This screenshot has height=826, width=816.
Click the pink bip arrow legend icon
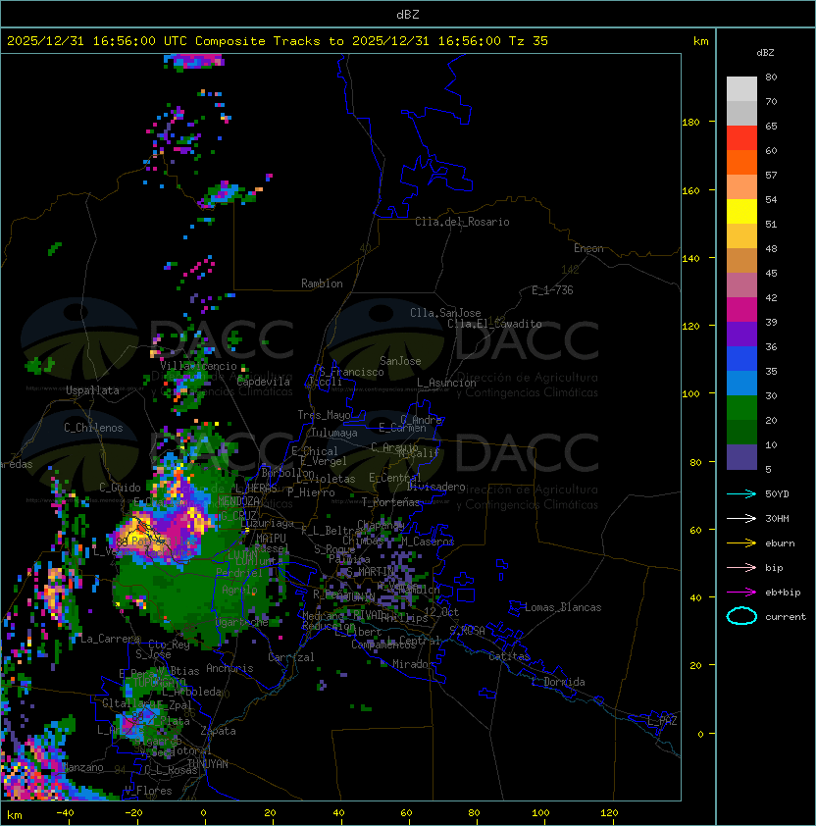point(741,567)
